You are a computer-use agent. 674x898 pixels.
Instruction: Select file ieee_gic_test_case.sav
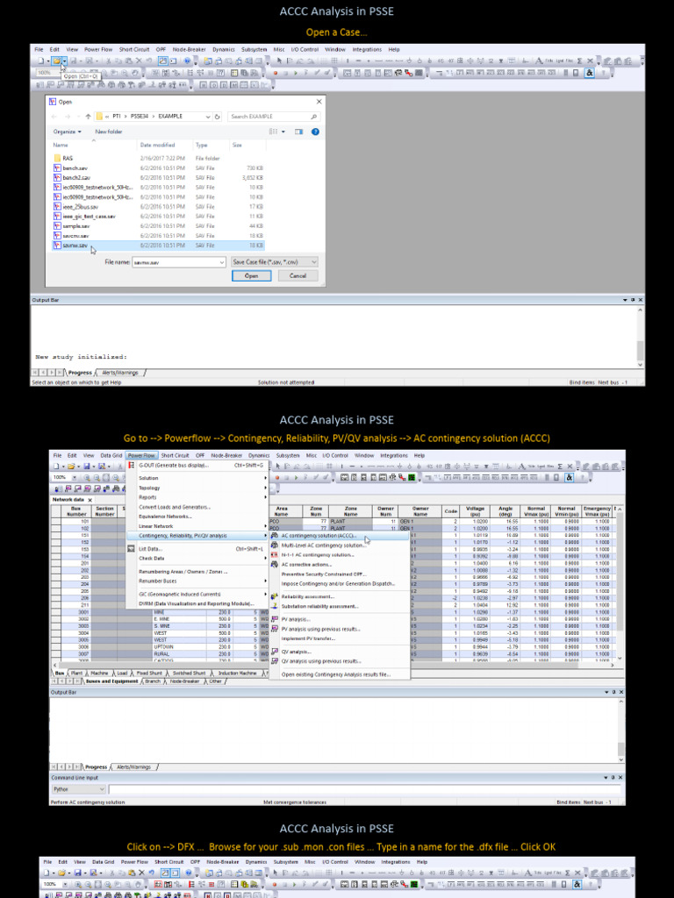tap(158, 217)
